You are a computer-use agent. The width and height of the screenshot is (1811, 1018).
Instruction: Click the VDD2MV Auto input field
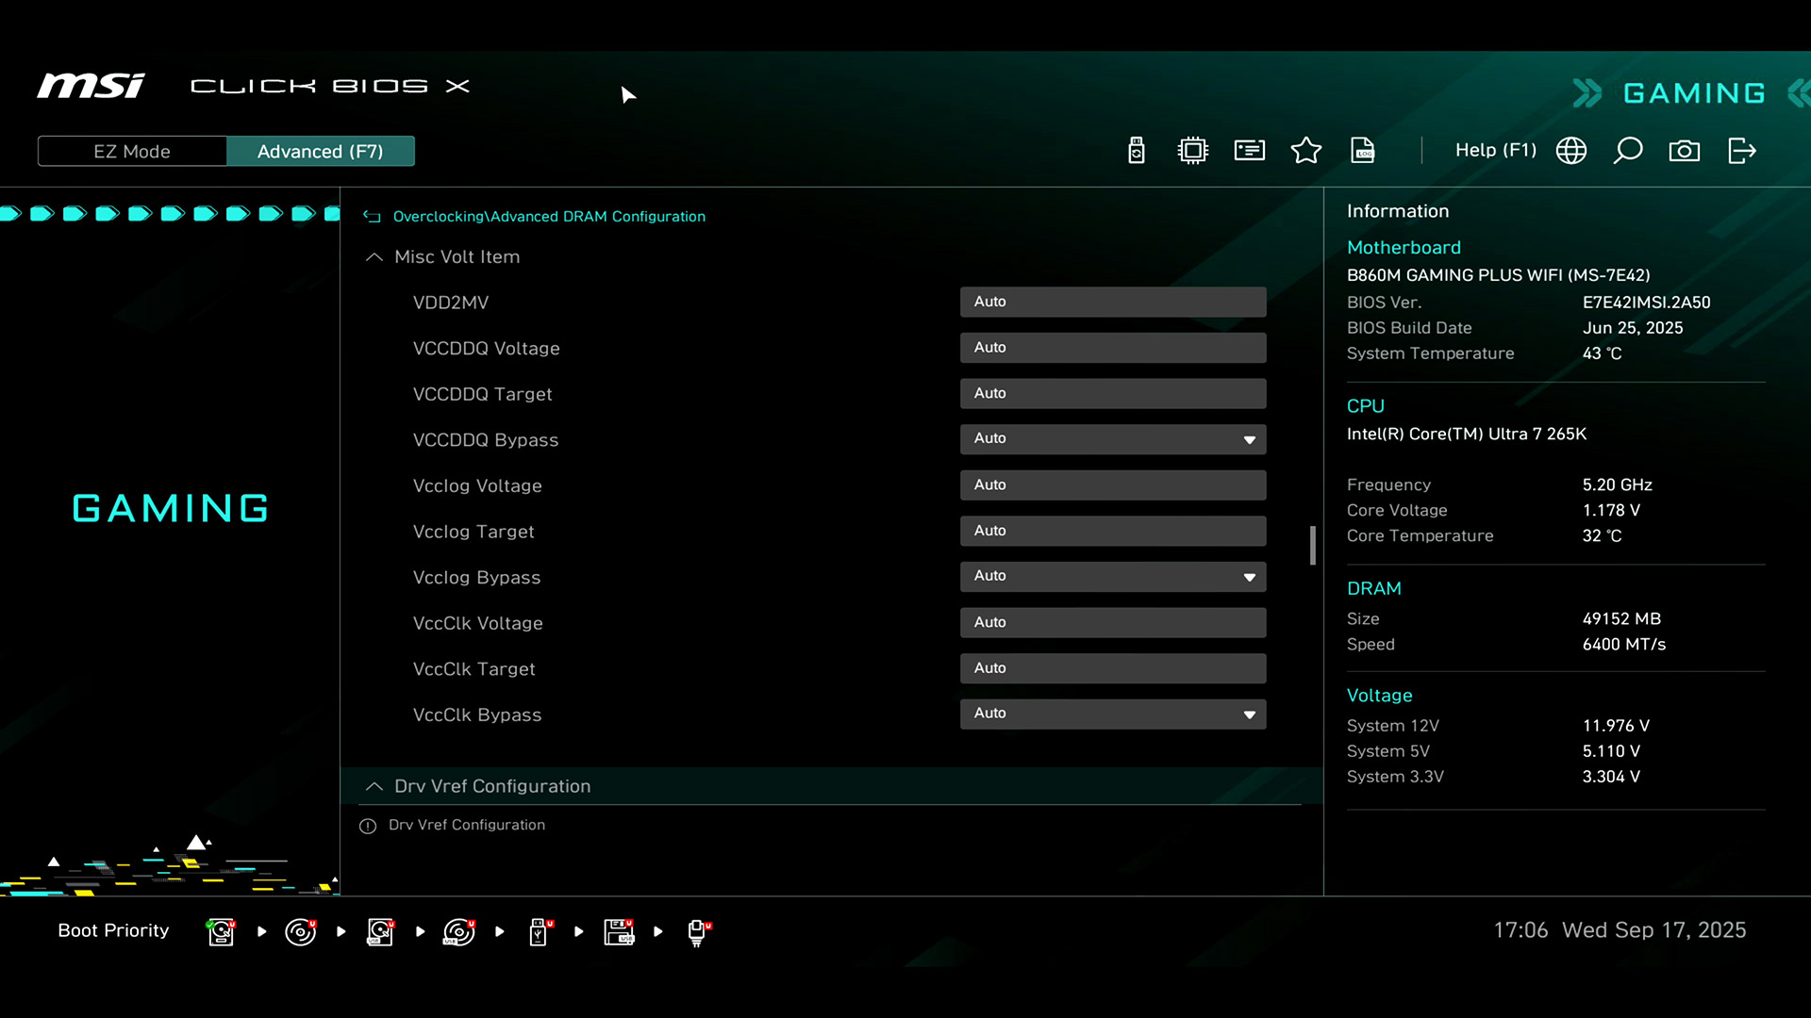(x=1113, y=302)
